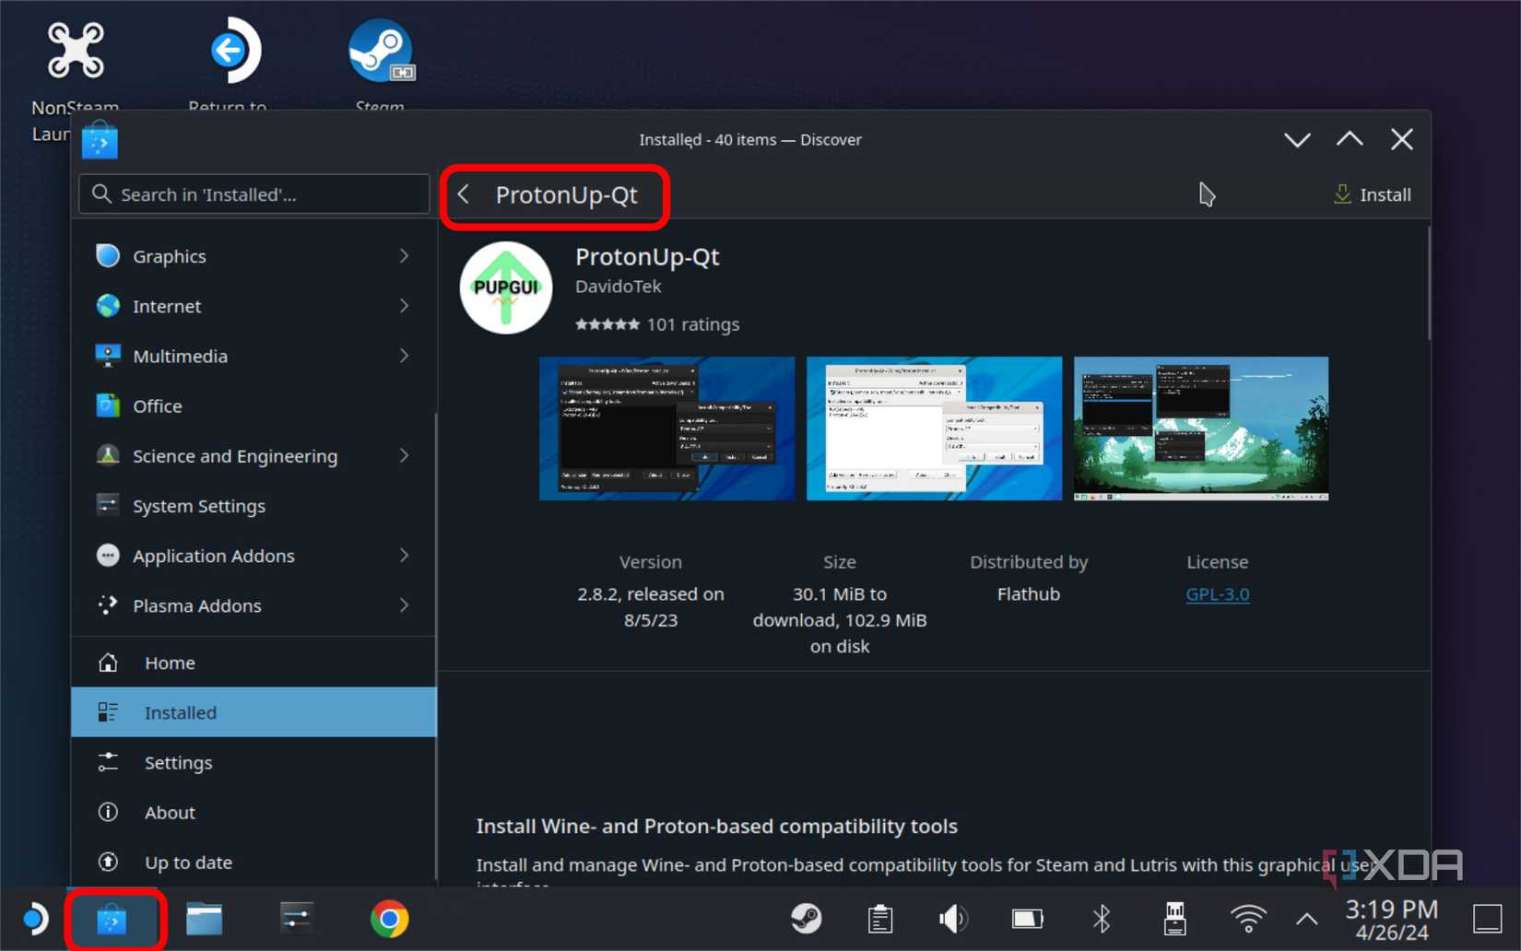Image resolution: width=1521 pixels, height=951 pixels.
Task: Click the DavidoTek developer name
Action: click(619, 287)
